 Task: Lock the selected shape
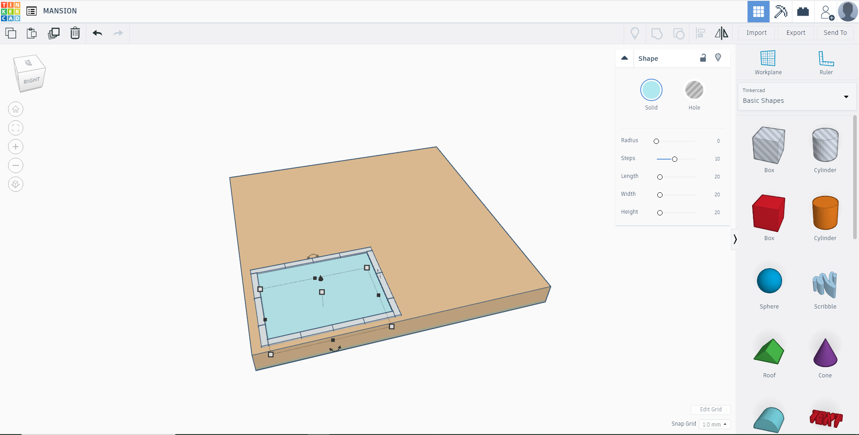coord(703,58)
